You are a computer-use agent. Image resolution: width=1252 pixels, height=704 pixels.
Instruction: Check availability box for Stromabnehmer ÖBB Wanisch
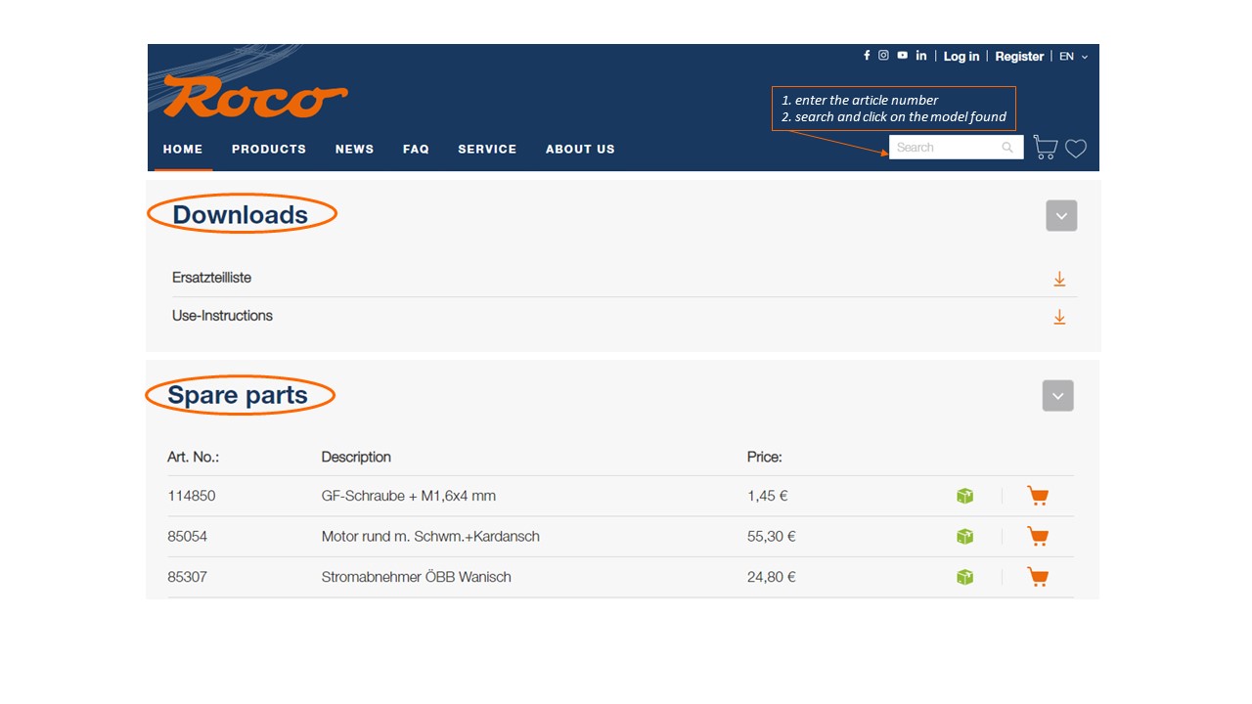964,577
